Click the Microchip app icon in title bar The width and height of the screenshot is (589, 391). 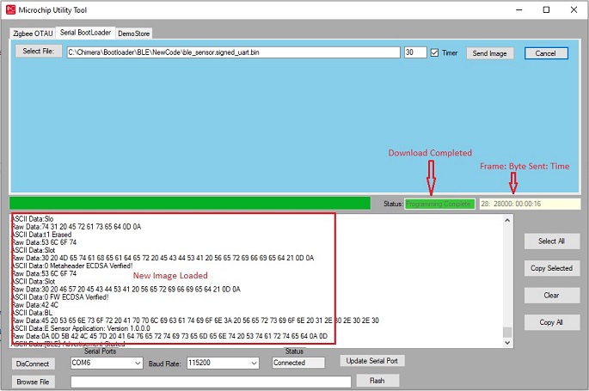10,9
